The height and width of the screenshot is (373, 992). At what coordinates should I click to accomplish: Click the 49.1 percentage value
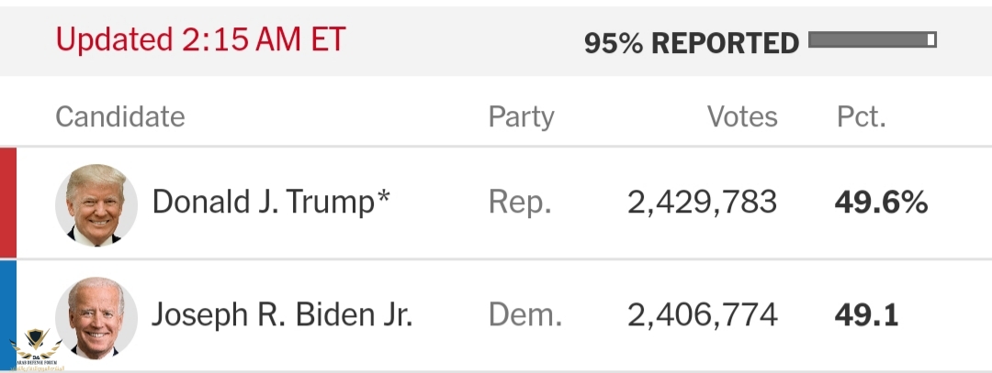[867, 315]
